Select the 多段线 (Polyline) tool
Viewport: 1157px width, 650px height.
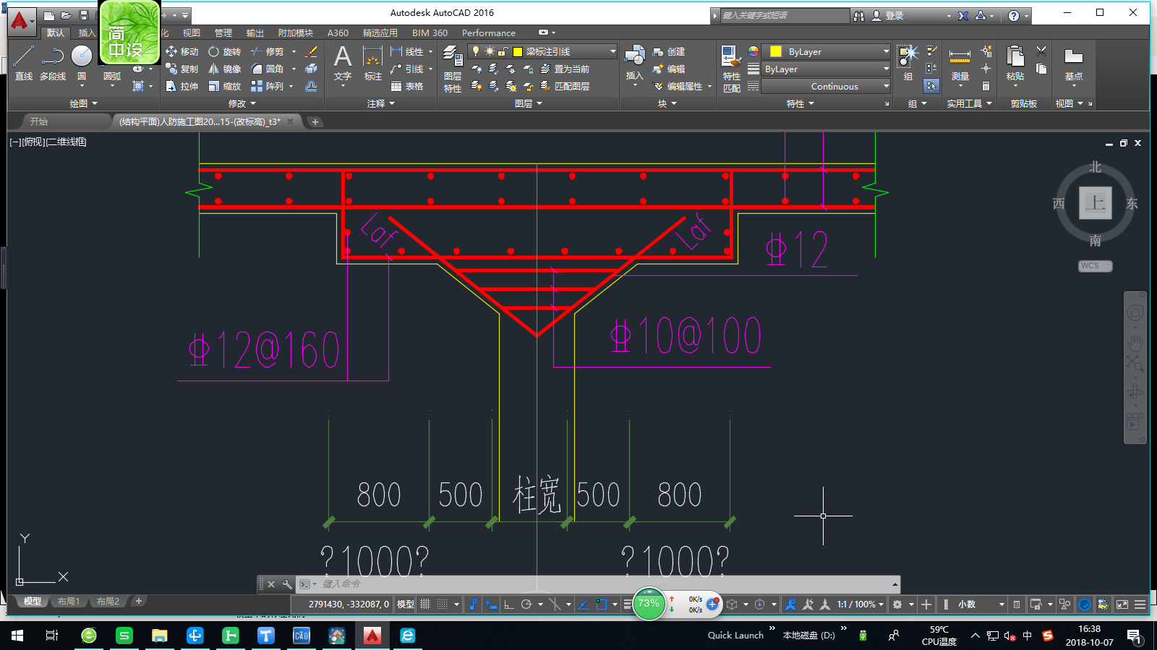tap(53, 62)
